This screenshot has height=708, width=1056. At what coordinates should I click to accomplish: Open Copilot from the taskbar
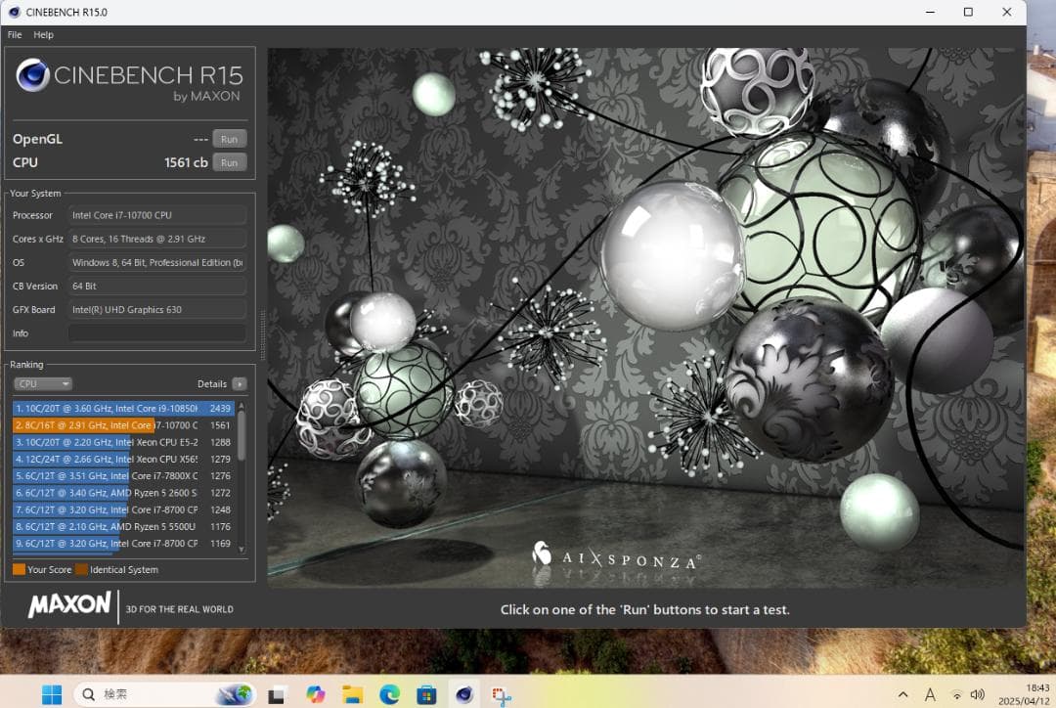tap(315, 694)
